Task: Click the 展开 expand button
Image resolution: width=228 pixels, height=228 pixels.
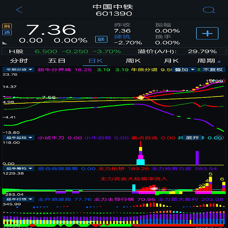Action: 192,138
